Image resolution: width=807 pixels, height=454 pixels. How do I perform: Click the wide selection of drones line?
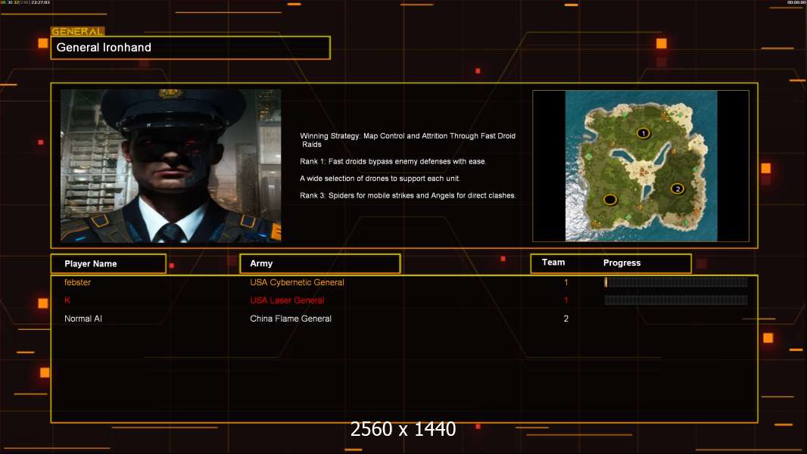coord(380,179)
